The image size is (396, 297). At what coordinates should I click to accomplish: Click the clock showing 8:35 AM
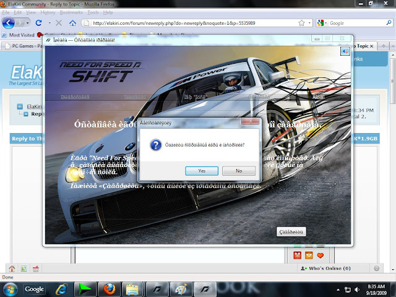(x=376, y=290)
